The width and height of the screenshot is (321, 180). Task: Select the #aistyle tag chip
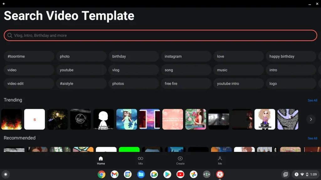(x=81, y=83)
